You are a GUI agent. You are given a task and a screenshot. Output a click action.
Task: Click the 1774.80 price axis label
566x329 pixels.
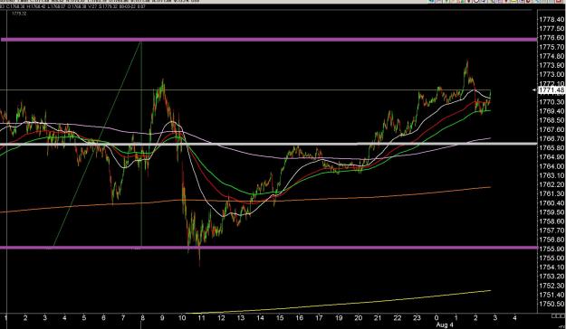(x=552, y=56)
